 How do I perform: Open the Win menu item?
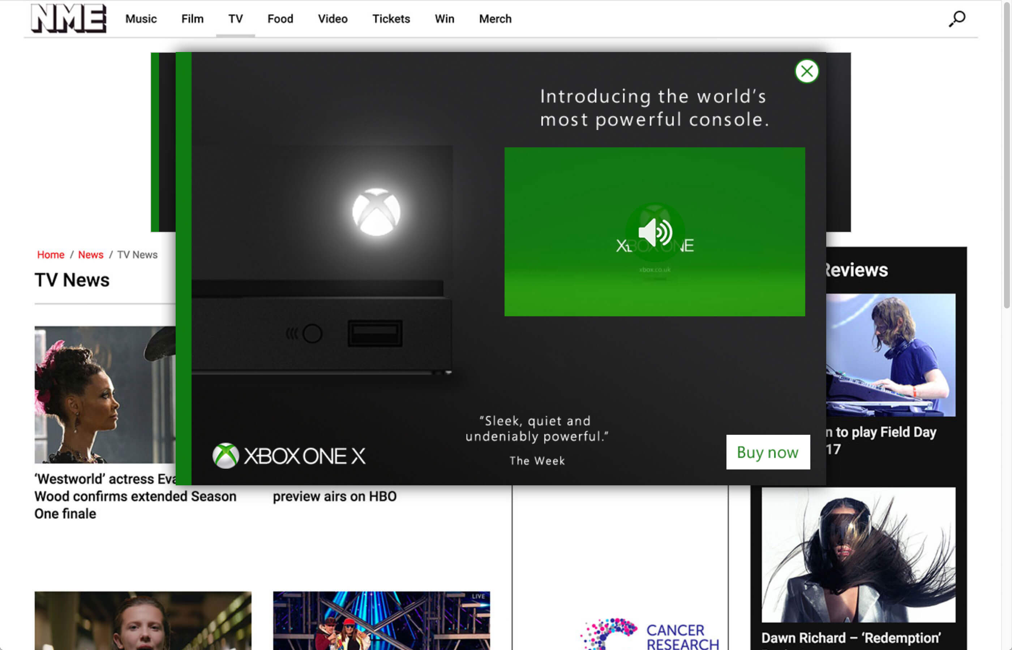click(445, 19)
